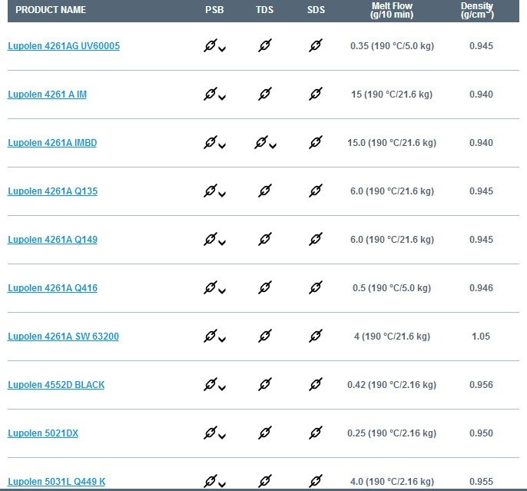Open the Lupolen 5031L Q449 K product link

(x=57, y=482)
